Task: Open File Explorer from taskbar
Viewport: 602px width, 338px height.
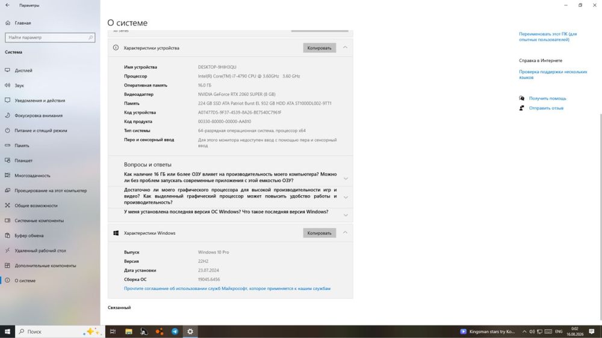Action: [x=129, y=331]
